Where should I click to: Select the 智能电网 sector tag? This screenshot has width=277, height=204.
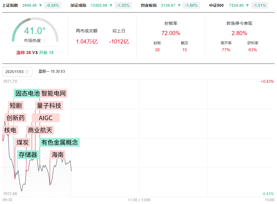(x=54, y=93)
